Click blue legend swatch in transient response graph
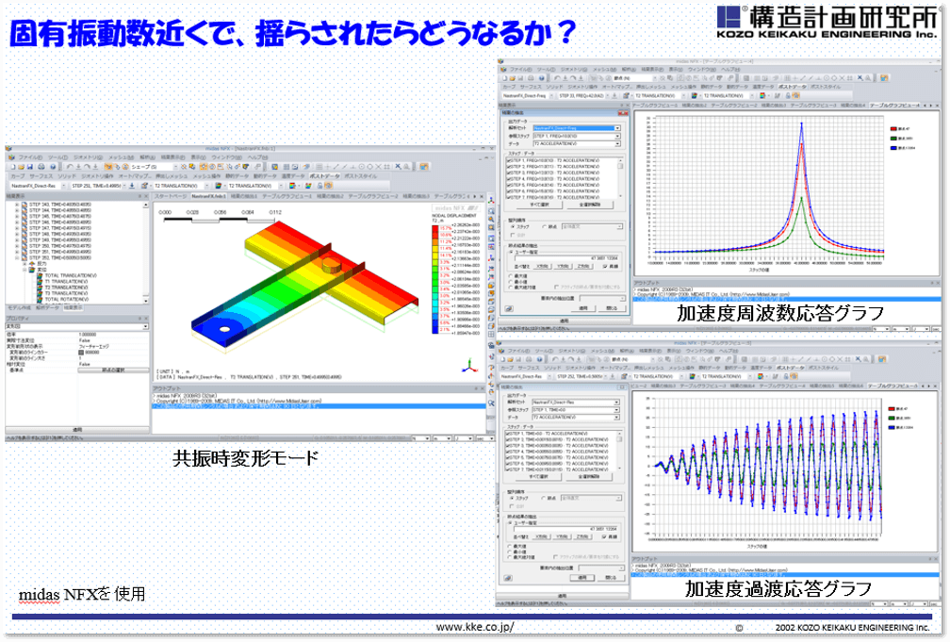 coord(892,427)
